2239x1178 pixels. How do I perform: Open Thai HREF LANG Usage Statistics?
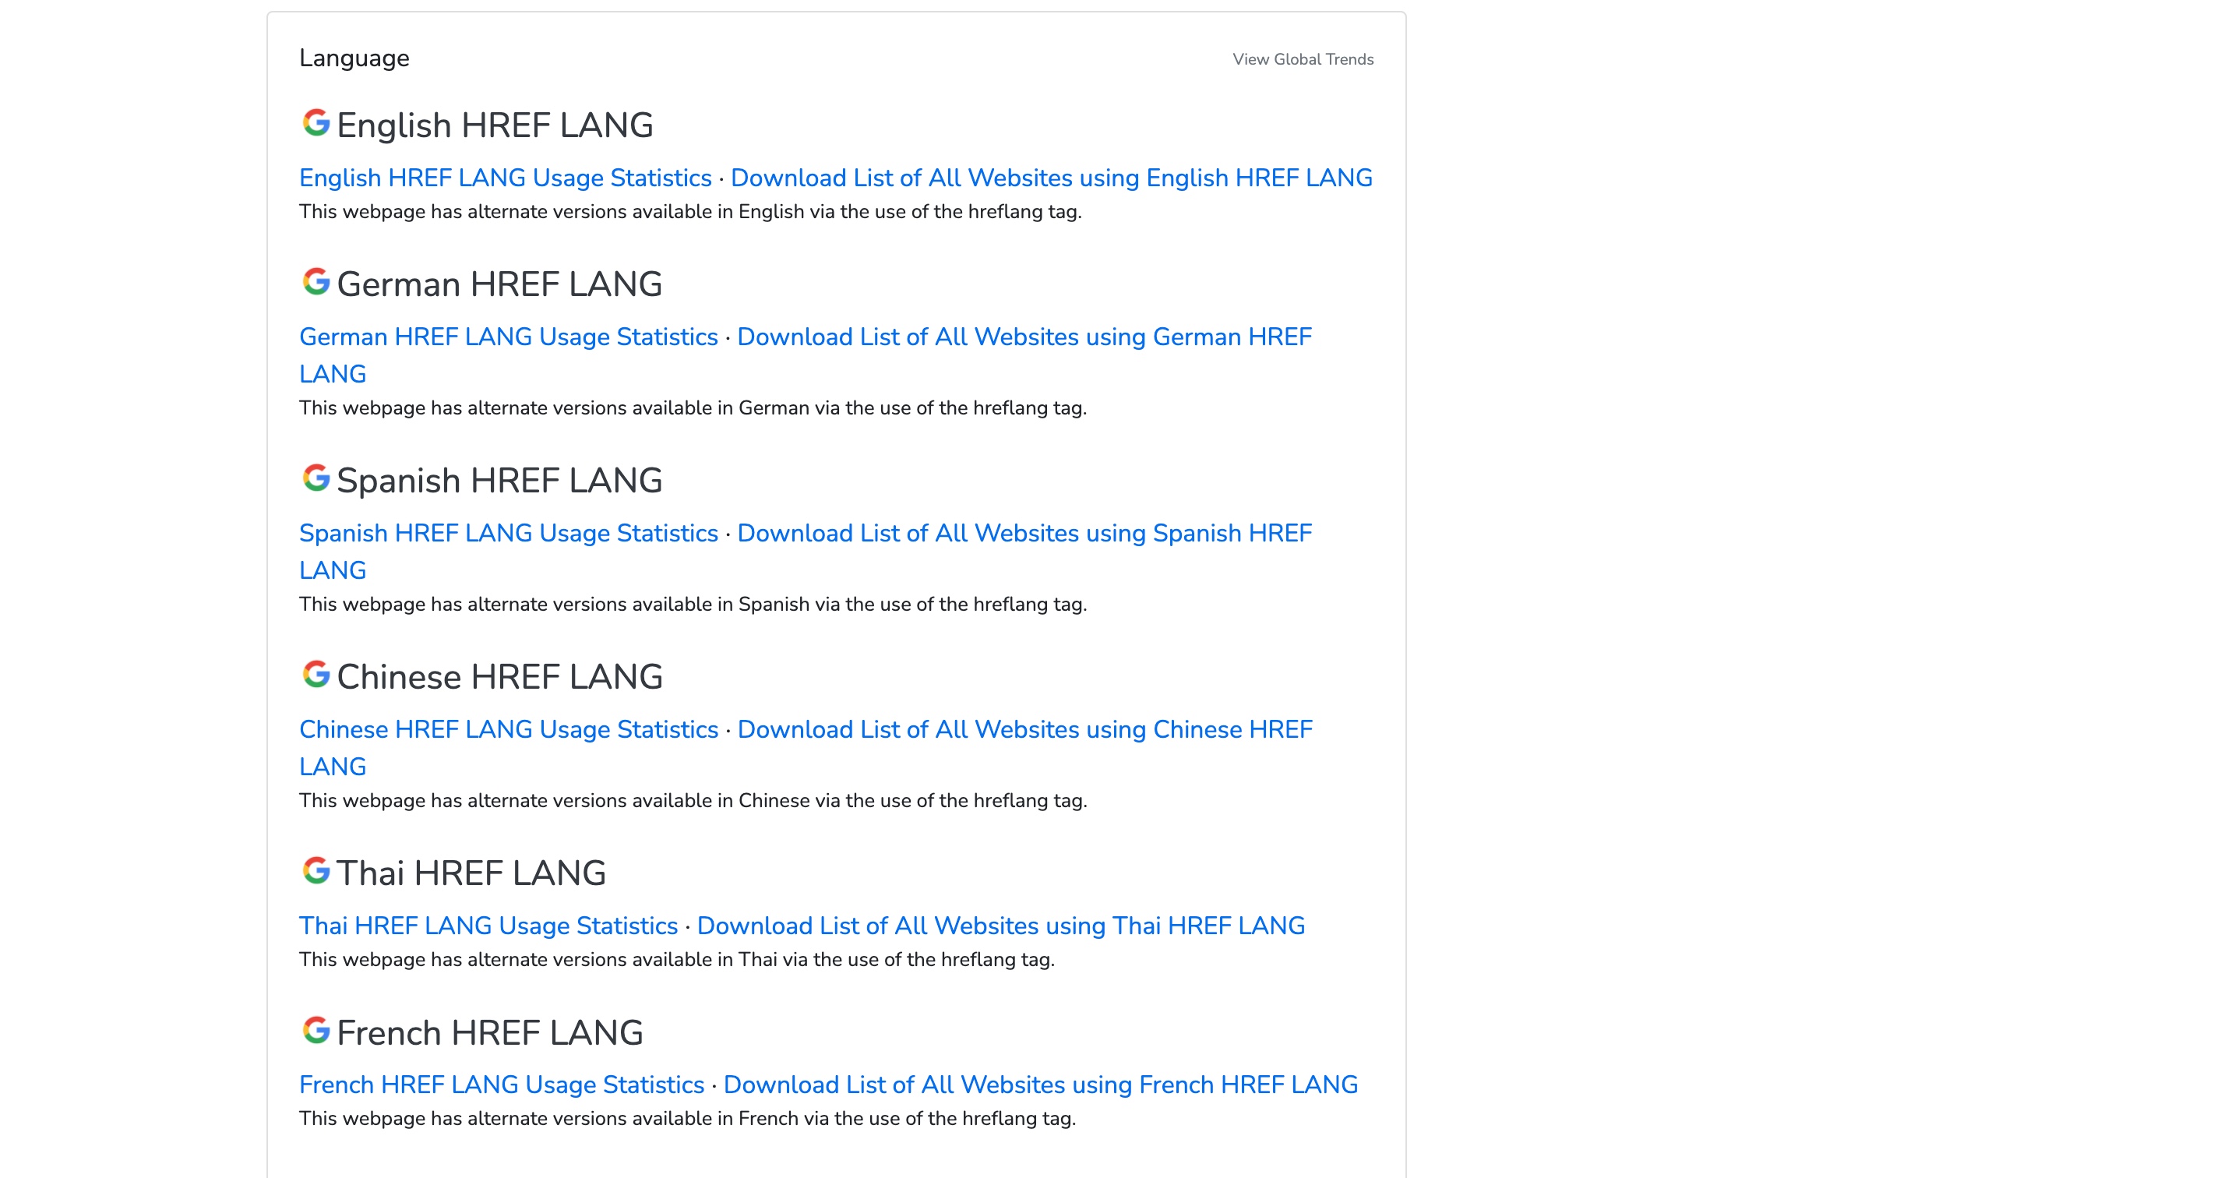tap(488, 926)
